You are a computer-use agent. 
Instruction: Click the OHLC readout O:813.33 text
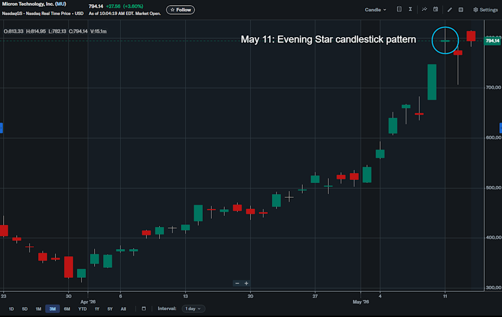(x=14, y=31)
